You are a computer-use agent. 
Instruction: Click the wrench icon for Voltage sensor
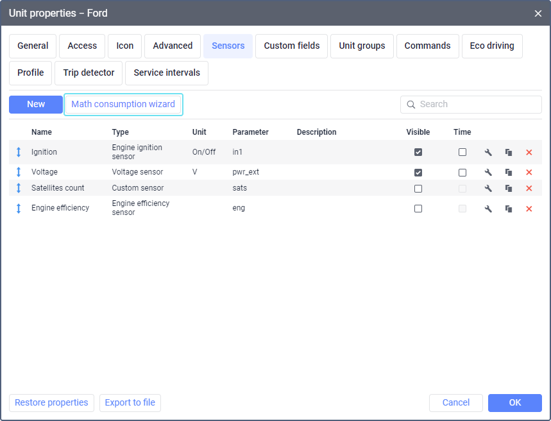[x=488, y=172]
